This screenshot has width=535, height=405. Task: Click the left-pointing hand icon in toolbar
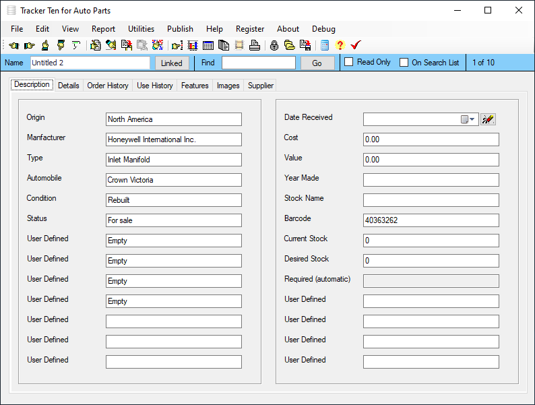coord(13,46)
